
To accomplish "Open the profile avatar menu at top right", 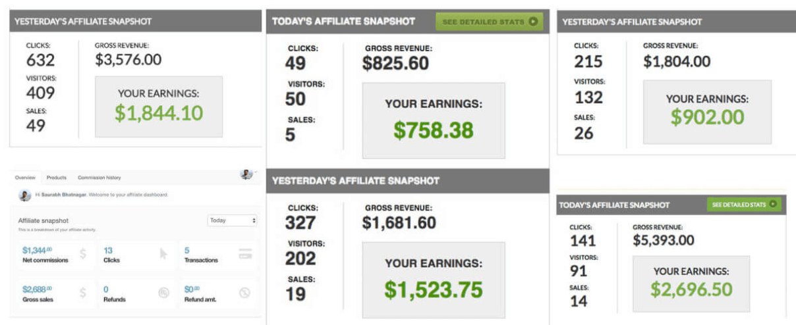I will (246, 174).
